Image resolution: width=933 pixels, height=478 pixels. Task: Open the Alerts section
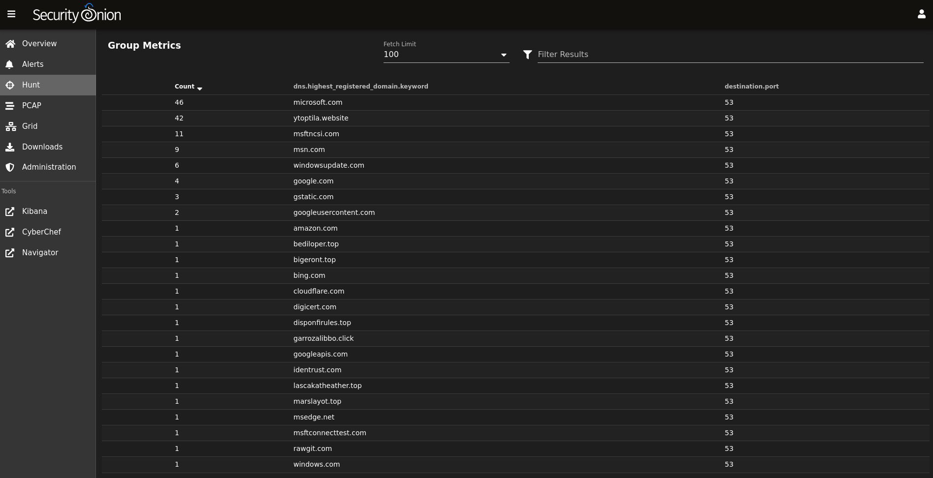[48, 64]
